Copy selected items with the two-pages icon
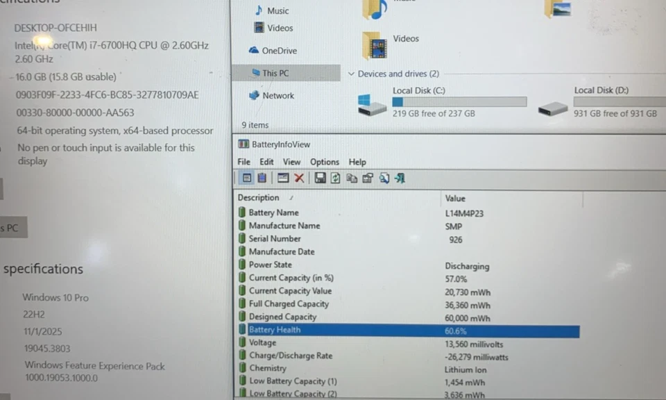The width and height of the screenshot is (666, 400). coord(352,178)
